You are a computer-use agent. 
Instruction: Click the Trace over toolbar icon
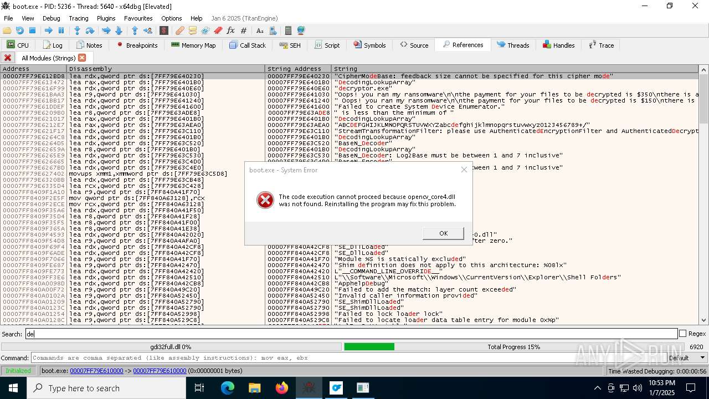(119, 30)
